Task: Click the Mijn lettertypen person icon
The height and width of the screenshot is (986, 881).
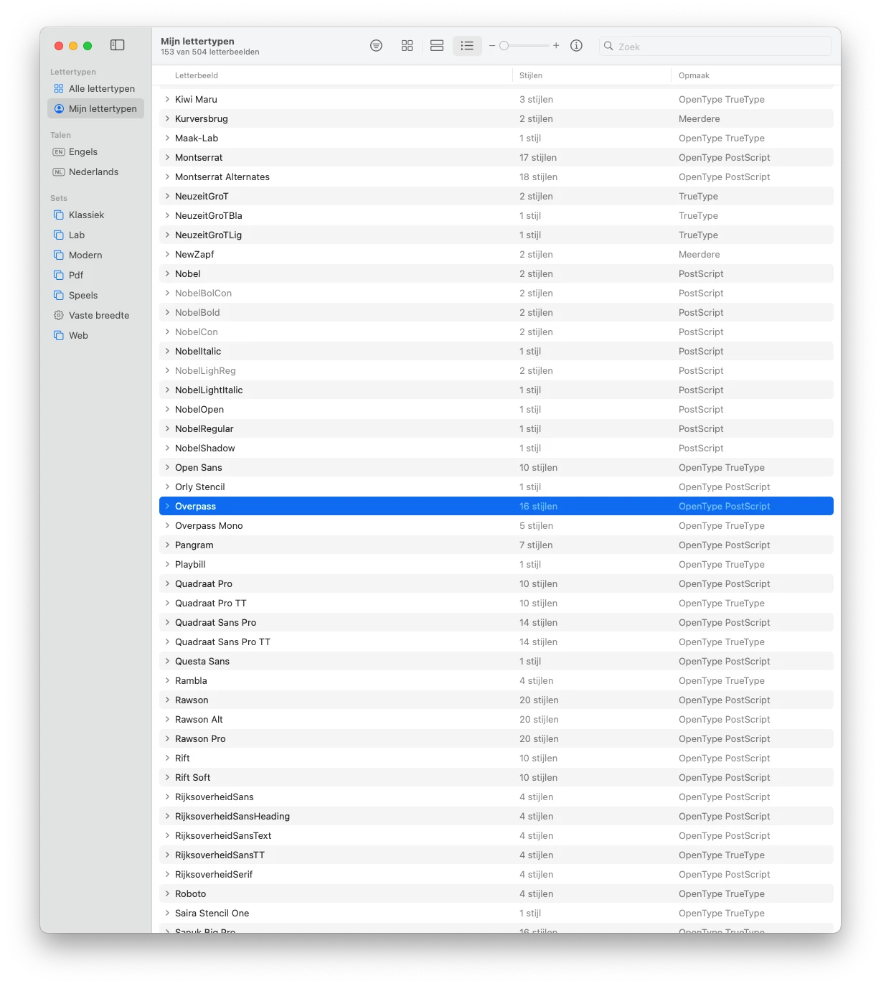Action: [59, 108]
